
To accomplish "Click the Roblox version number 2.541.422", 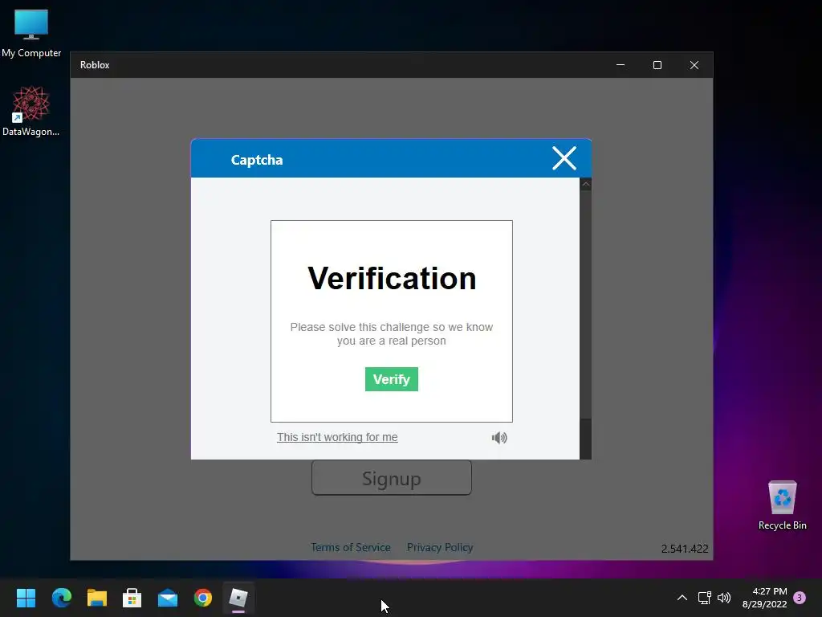I will click(x=685, y=549).
